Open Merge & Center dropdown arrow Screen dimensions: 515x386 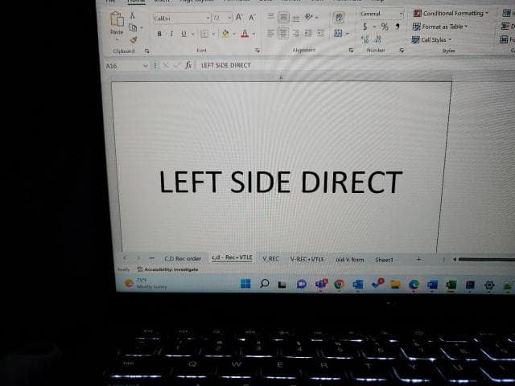point(347,34)
